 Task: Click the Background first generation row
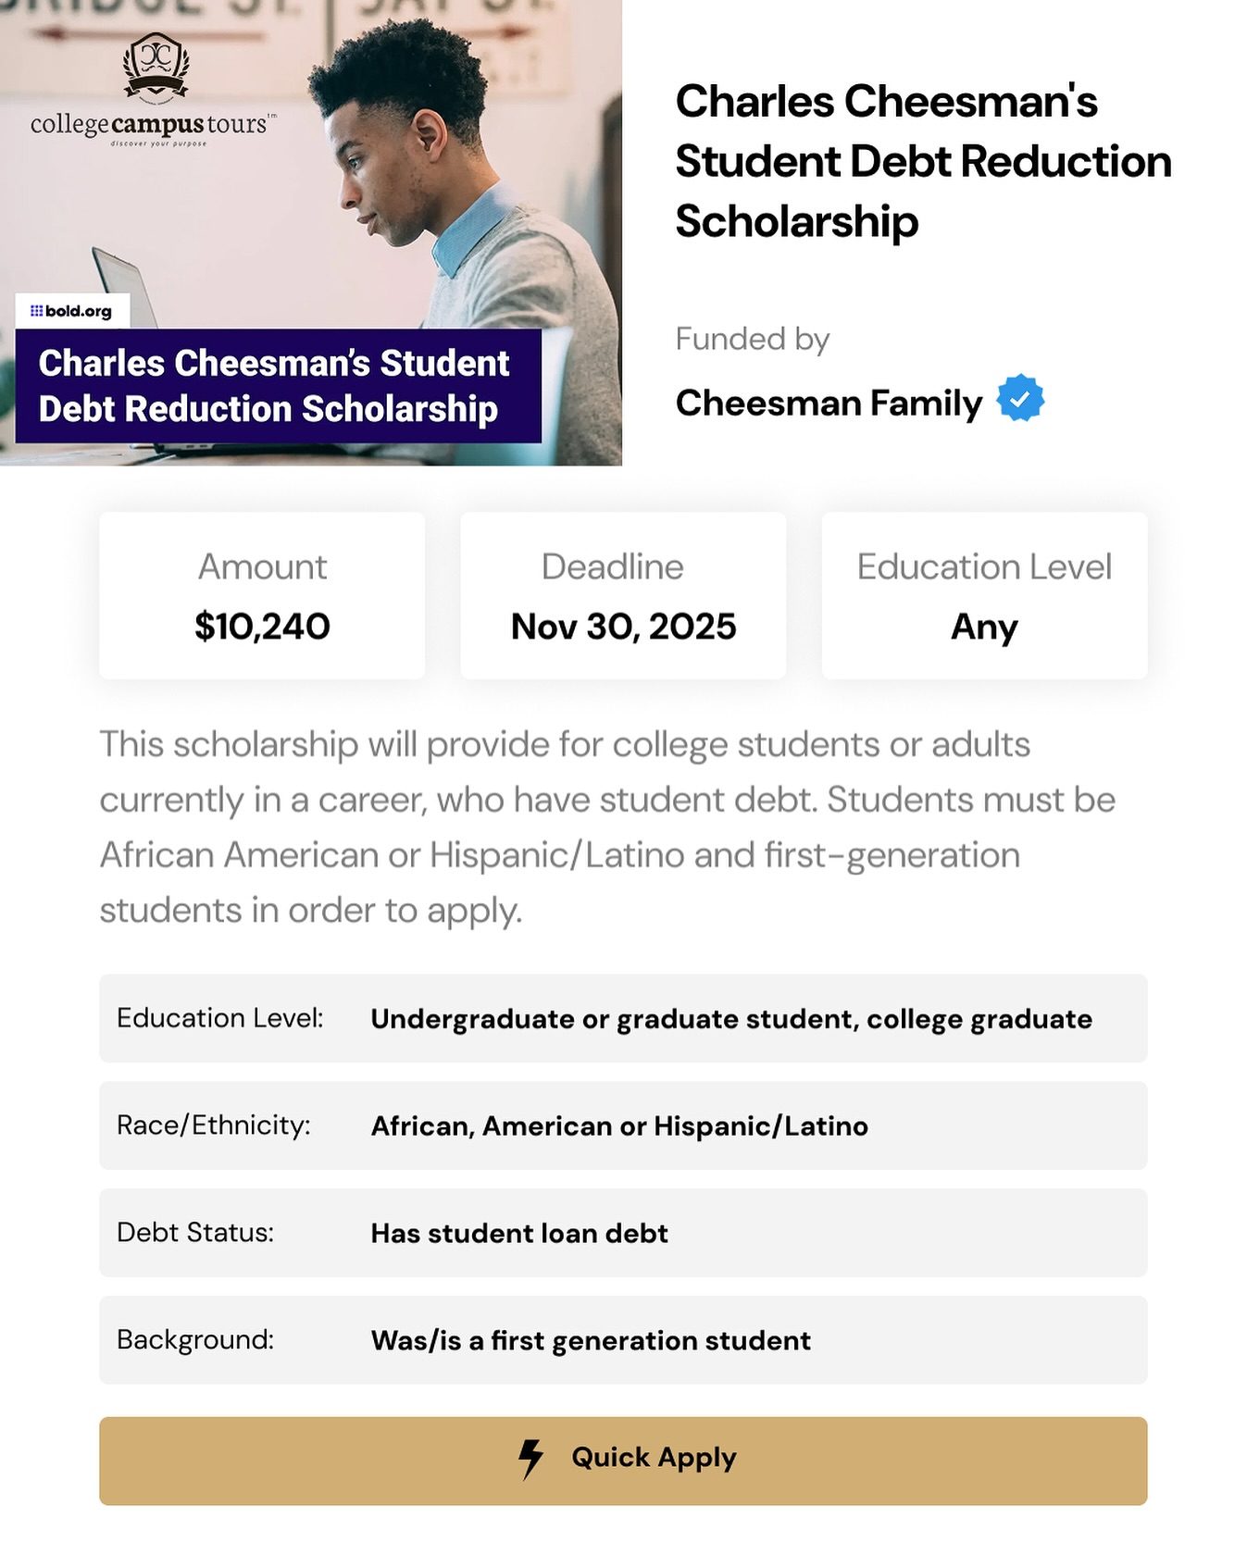point(623,1340)
